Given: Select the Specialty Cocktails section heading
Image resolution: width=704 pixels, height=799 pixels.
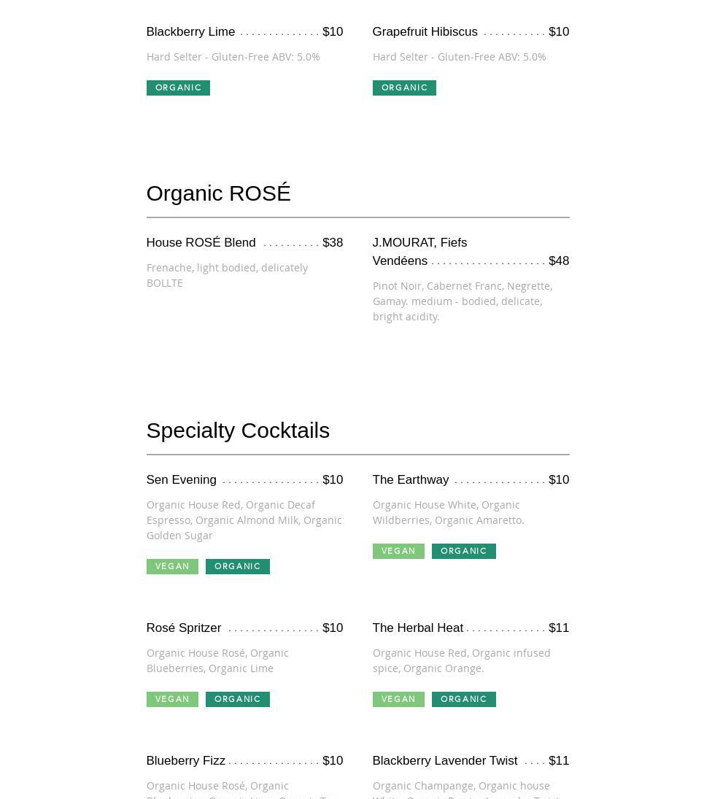Looking at the screenshot, I should 238,431.
